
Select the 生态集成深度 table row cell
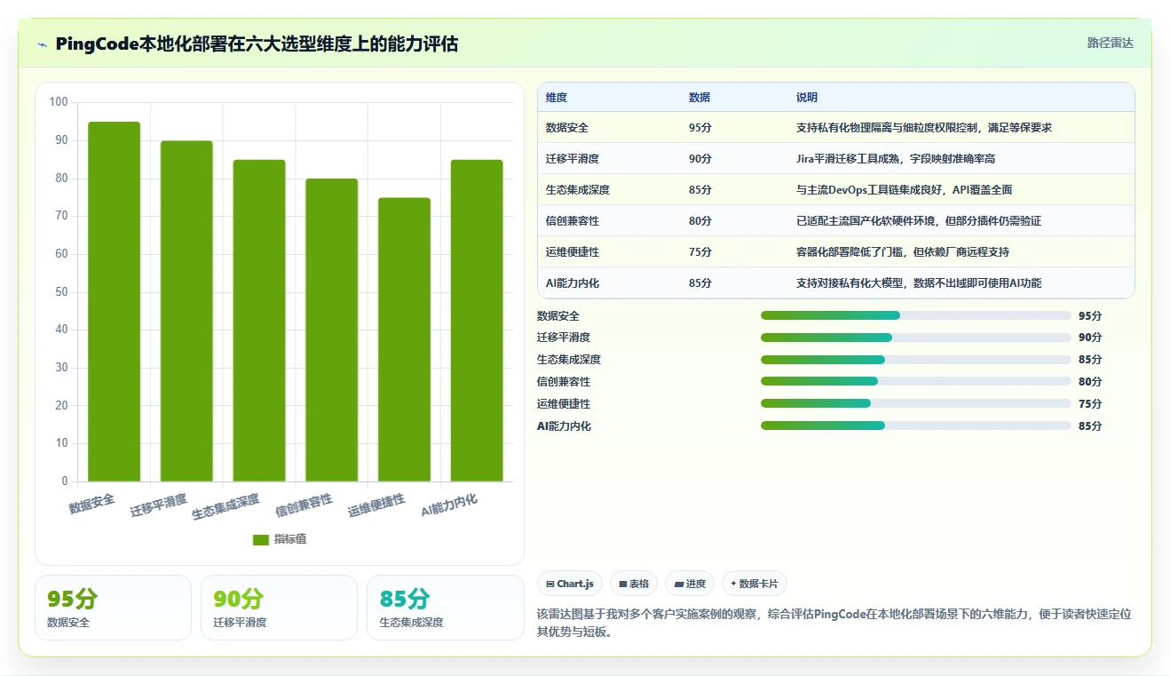coord(578,190)
